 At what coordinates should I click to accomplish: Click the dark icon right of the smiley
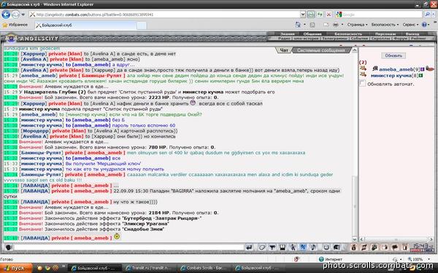(337, 248)
